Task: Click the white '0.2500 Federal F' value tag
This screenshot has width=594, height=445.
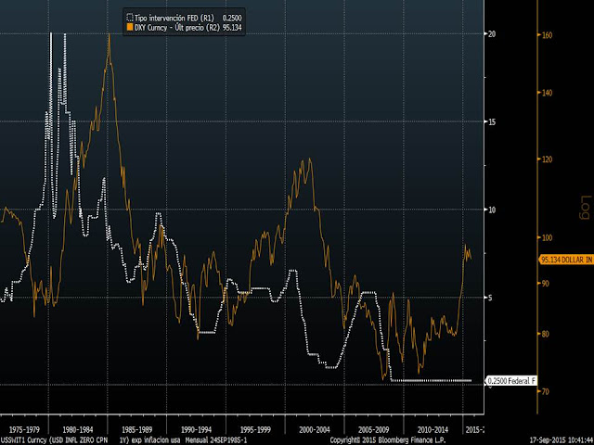Action: (x=511, y=381)
